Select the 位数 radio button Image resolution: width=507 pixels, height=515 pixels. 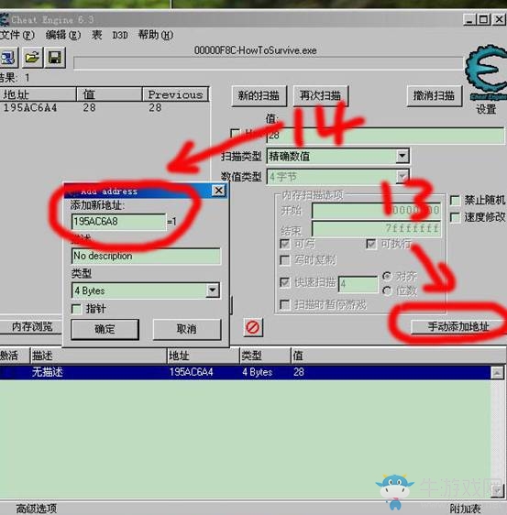(x=388, y=290)
